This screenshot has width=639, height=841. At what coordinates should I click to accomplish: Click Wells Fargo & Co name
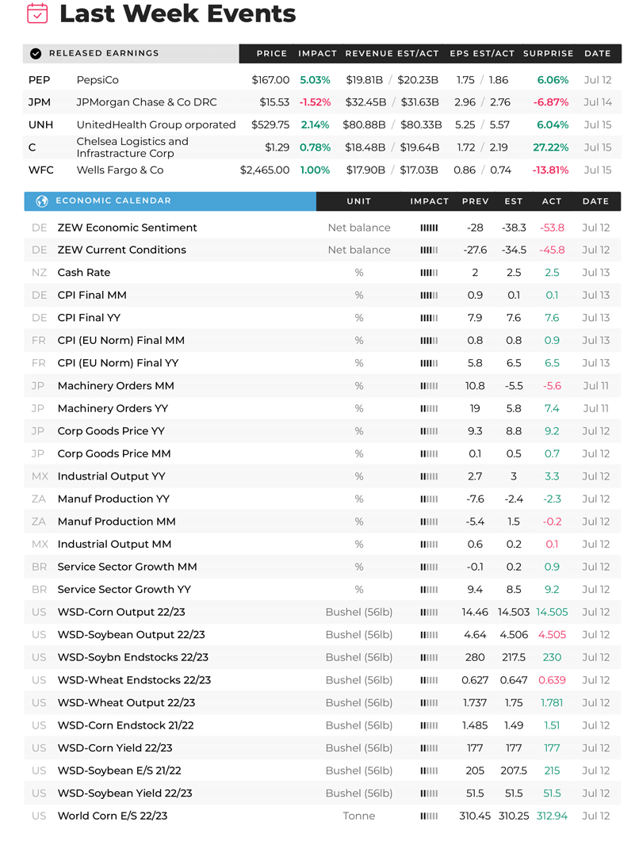(121, 170)
